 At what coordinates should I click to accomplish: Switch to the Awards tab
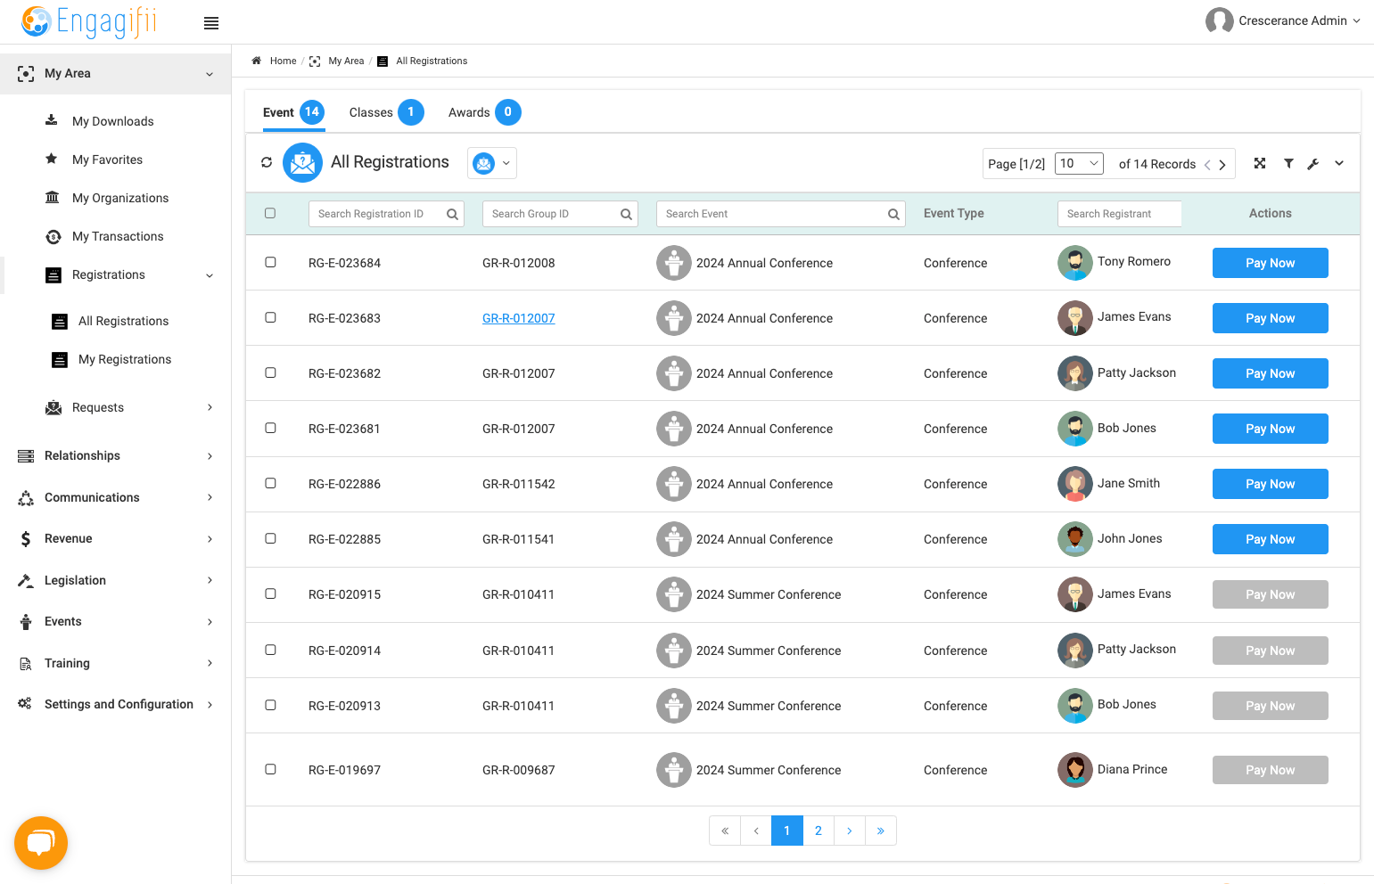pos(484,112)
